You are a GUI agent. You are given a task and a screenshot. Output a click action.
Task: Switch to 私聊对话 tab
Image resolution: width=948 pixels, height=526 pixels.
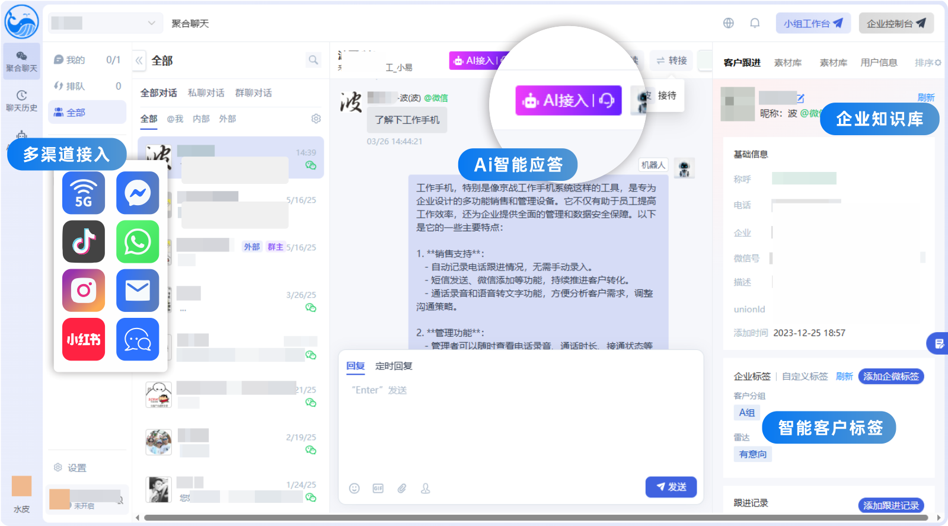click(x=206, y=93)
